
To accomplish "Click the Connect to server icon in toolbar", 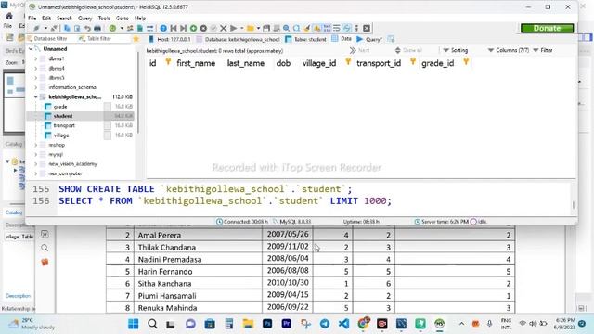I will (x=36, y=28).
